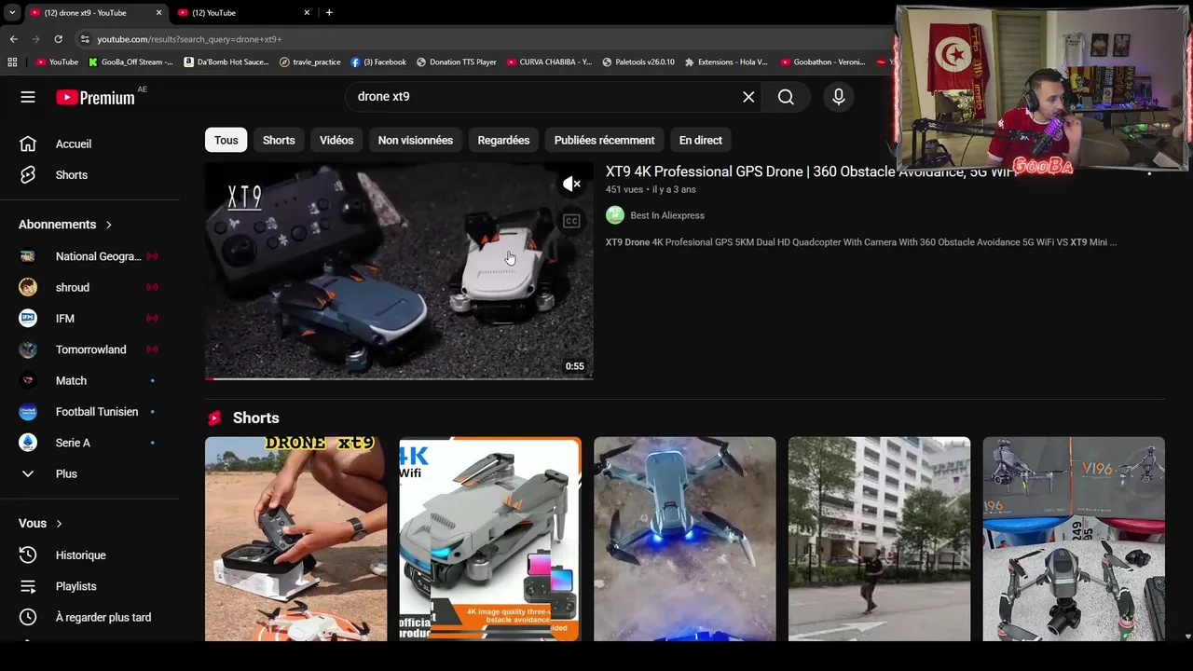Click the YouTube Premium logo
Screen dimensions: 1193x671
(95, 97)
